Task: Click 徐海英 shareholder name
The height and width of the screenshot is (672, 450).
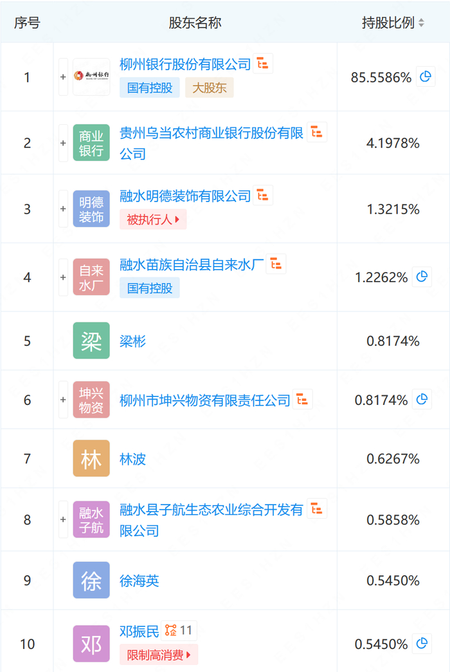Action: pos(139,581)
